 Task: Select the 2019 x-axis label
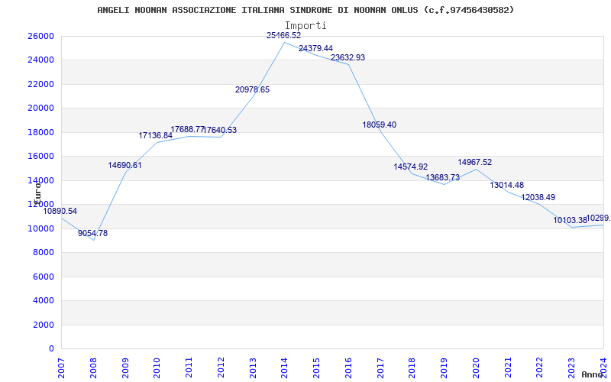tap(445, 368)
